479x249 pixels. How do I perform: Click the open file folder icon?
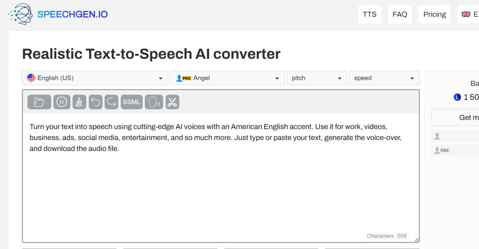39,102
